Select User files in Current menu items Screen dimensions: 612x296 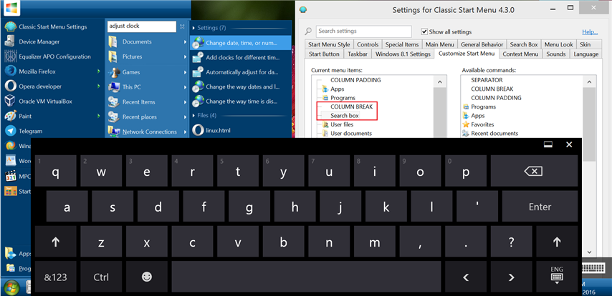(342, 124)
